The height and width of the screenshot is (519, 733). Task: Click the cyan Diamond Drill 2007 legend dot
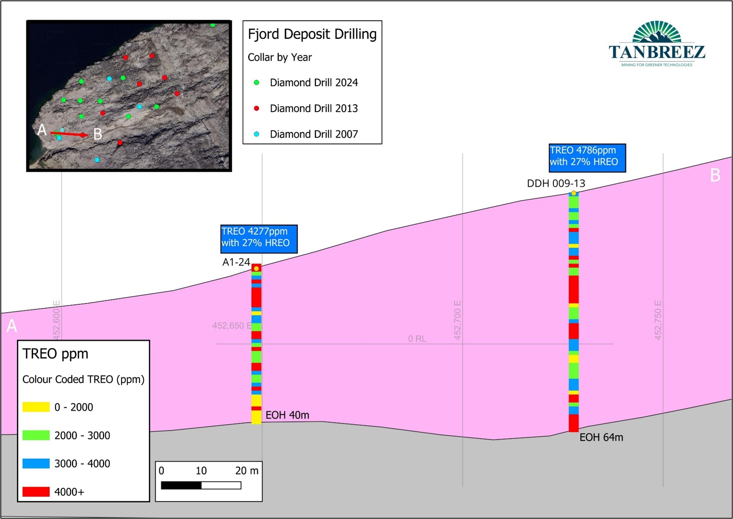coord(257,134)
